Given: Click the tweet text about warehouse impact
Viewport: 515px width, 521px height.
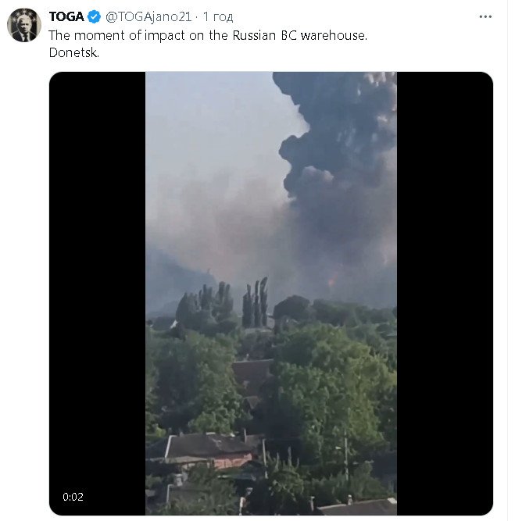Looking at the screenshot, I should pos(207,34).
